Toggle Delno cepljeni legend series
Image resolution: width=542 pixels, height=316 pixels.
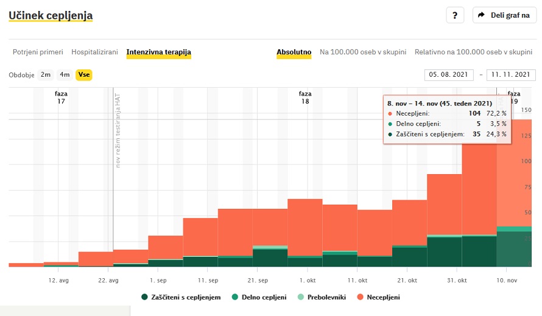262,297
